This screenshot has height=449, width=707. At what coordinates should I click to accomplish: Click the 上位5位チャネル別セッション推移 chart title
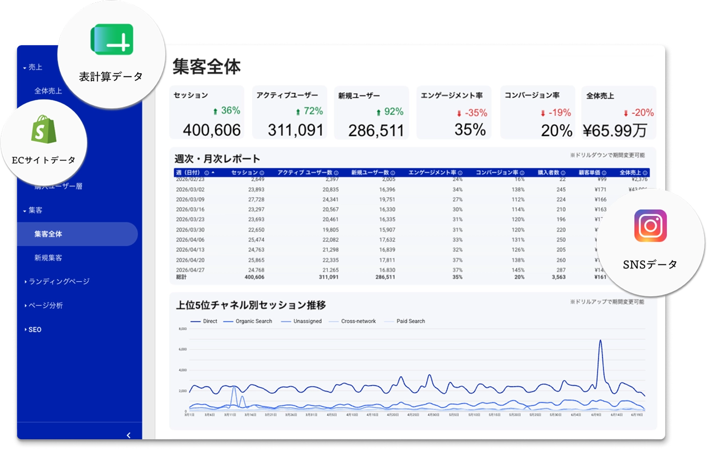[x=251, y=305]
